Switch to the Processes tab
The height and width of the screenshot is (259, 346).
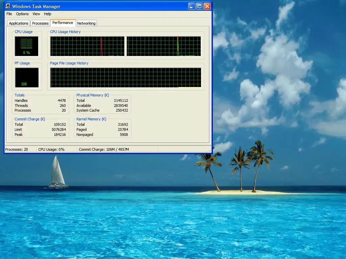[x=40, y=23]
